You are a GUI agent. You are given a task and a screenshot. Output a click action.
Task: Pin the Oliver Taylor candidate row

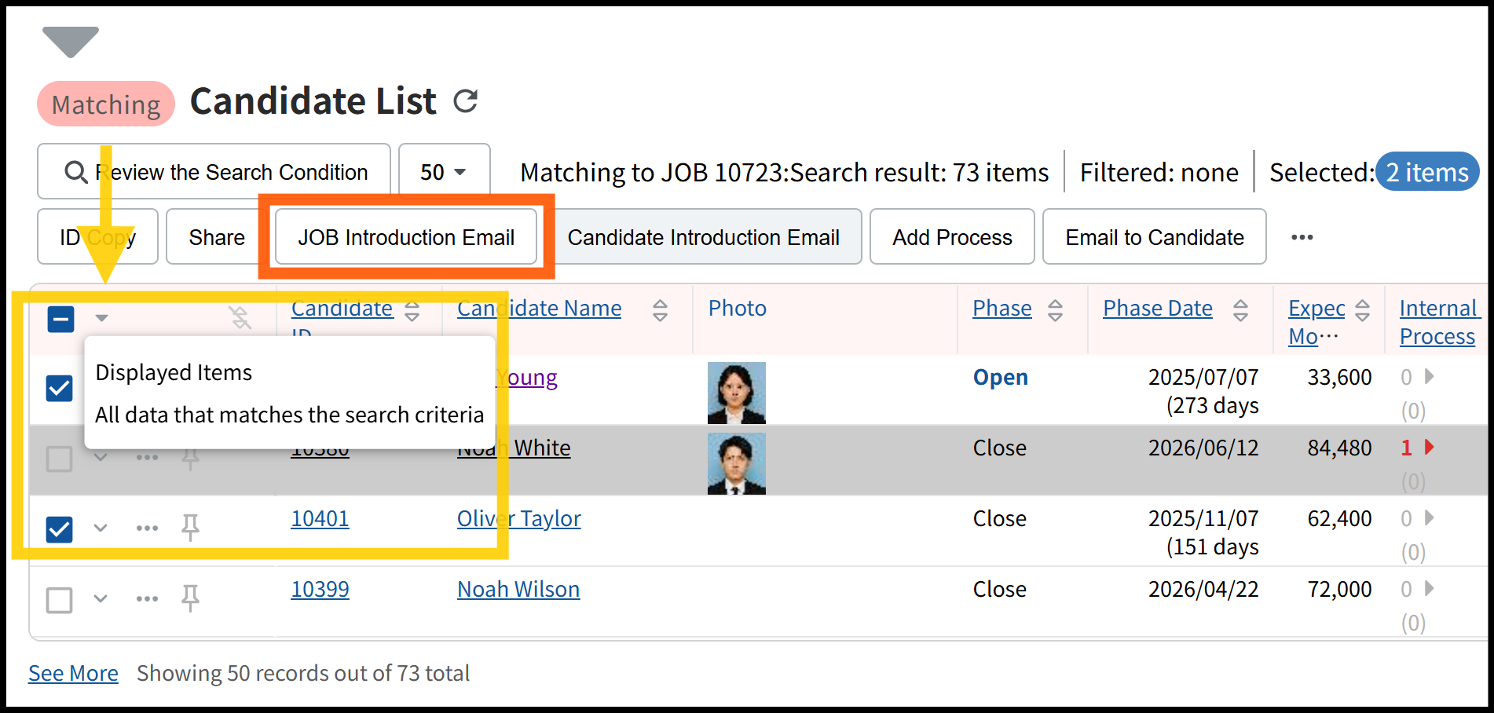click(190, 527)
